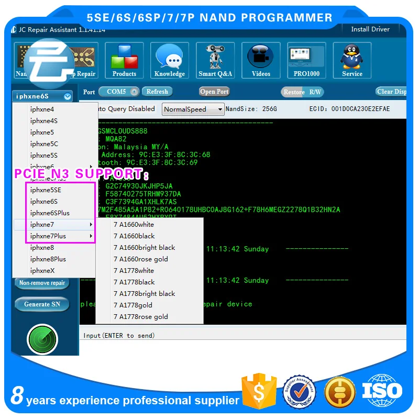The image size is (419, 419).
Task: Click the NandSize: 256G text
Action: [x=251, y=109]
